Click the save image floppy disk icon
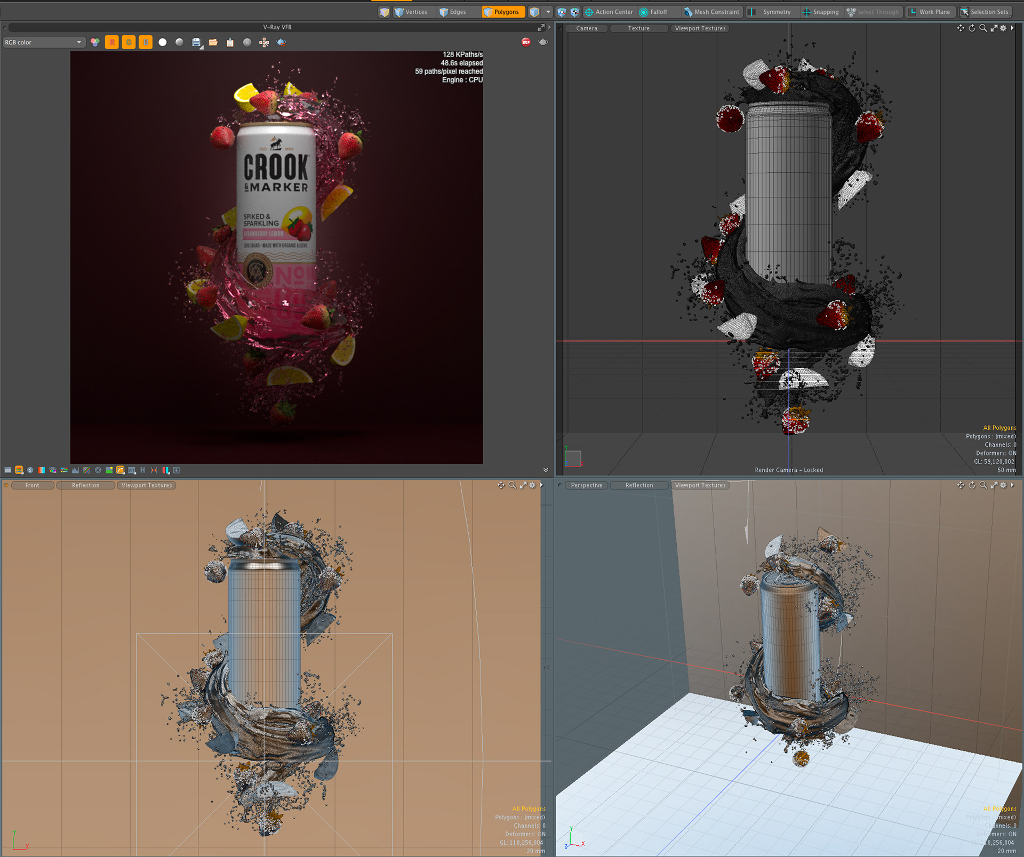 point(196,43)
